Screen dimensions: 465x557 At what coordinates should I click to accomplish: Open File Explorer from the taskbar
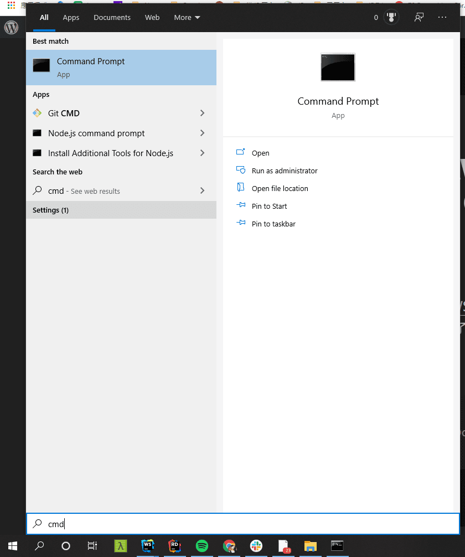tap(310, 546)
